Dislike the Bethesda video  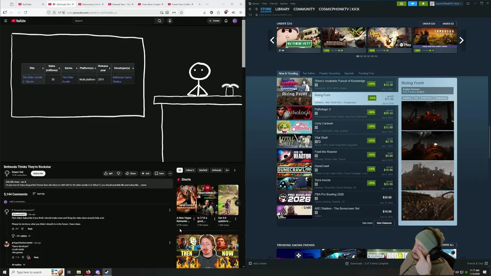(x=119, y=173)
